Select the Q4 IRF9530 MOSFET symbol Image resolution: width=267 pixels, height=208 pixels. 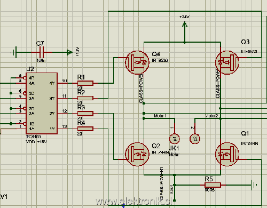pyautogui.click(x=137, y=62)
